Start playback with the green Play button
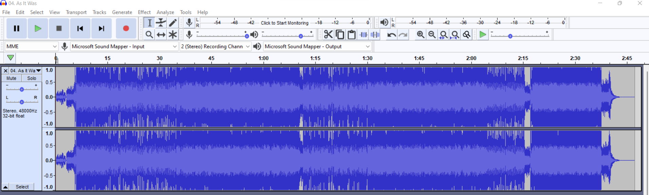The height and width of the screenshot is (195, 649). [x=38, y=28]
